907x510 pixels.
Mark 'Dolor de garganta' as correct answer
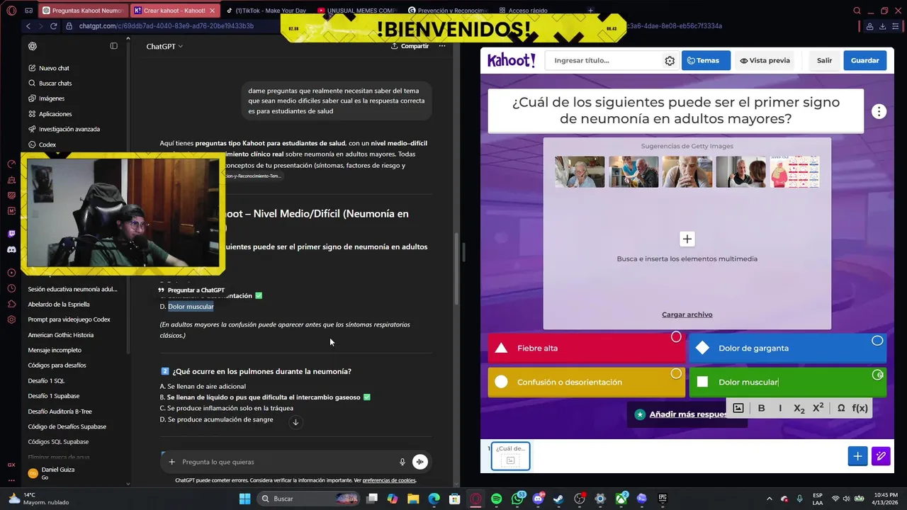[877, 341]
